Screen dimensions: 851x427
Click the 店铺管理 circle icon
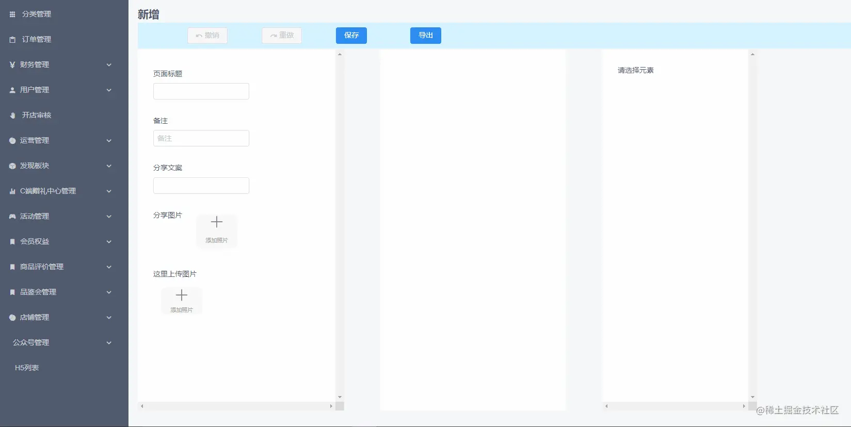click(12, 318)
